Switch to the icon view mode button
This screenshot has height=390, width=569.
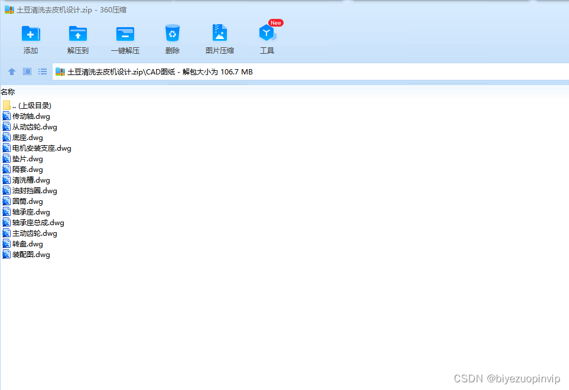27,71
